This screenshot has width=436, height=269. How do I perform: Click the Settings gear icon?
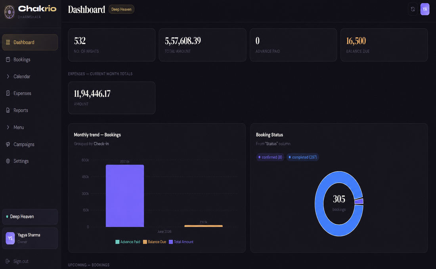(8, 161)
